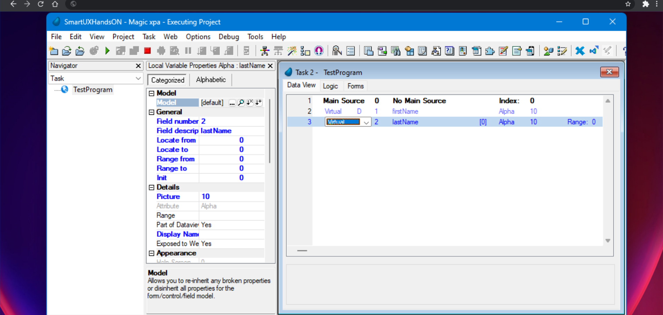Collapse the General property category
Image resolution: width=663 pixels, height=315 pixels.
click(x=152, y=112)
